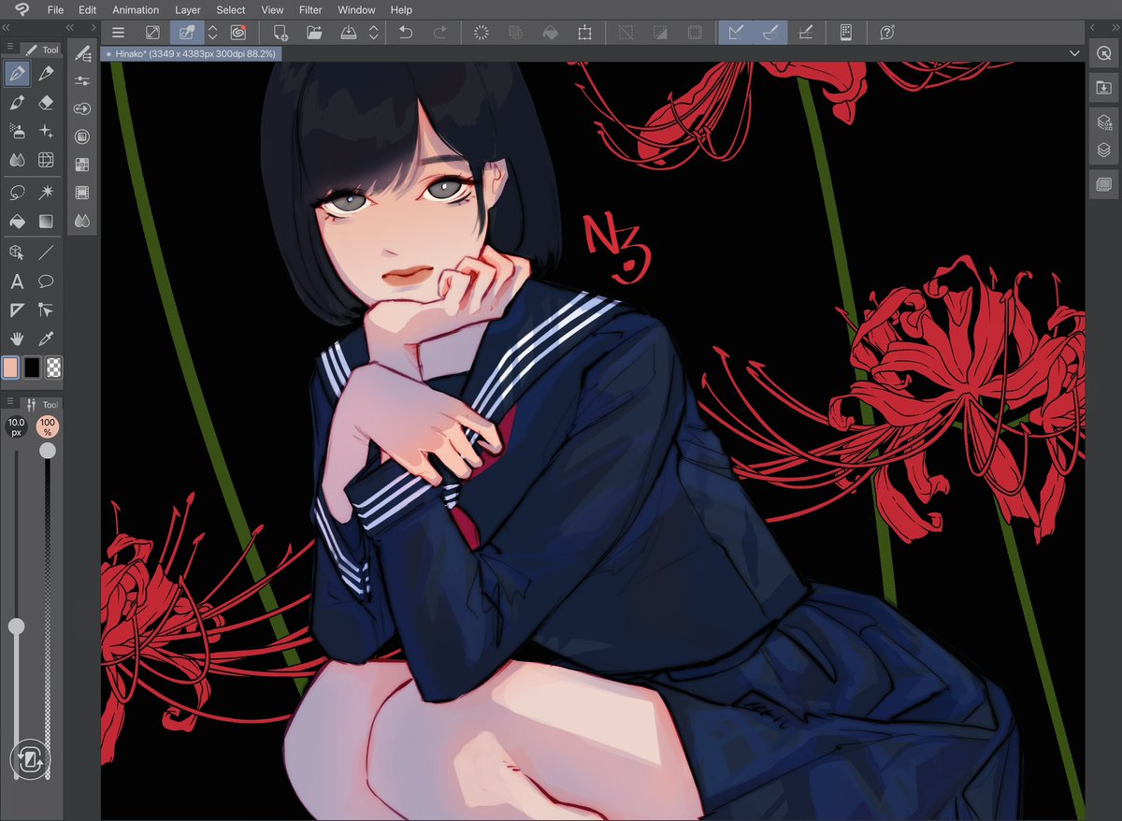This screenshot has height=821, width=1122.
Task: Open the toolbar hamburger menu
Action: click(x=118, y=32)
